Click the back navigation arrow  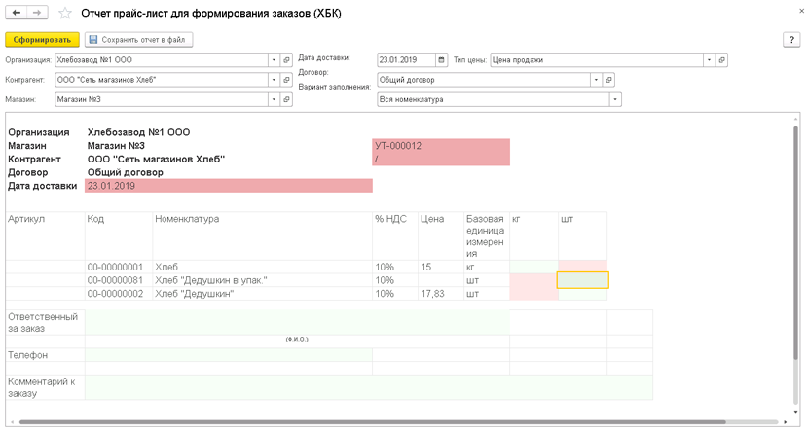point(17,13)
